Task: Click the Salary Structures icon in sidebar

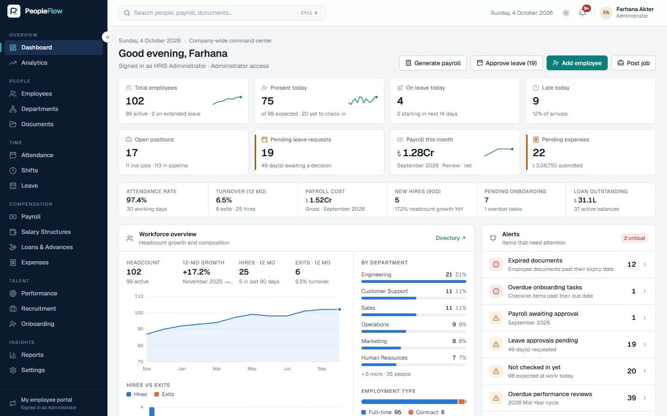Action: (x=13, y=232)
